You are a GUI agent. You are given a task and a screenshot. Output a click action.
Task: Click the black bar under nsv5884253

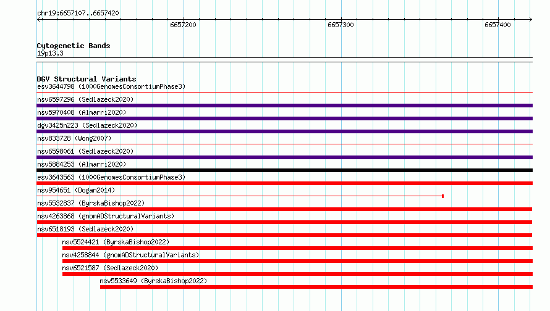coord(284,170)
